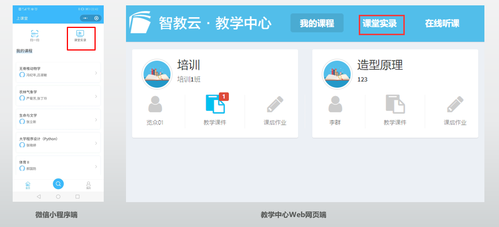
Task: Open 我的 profile icon in bottom bar
Action: point(88,185)
